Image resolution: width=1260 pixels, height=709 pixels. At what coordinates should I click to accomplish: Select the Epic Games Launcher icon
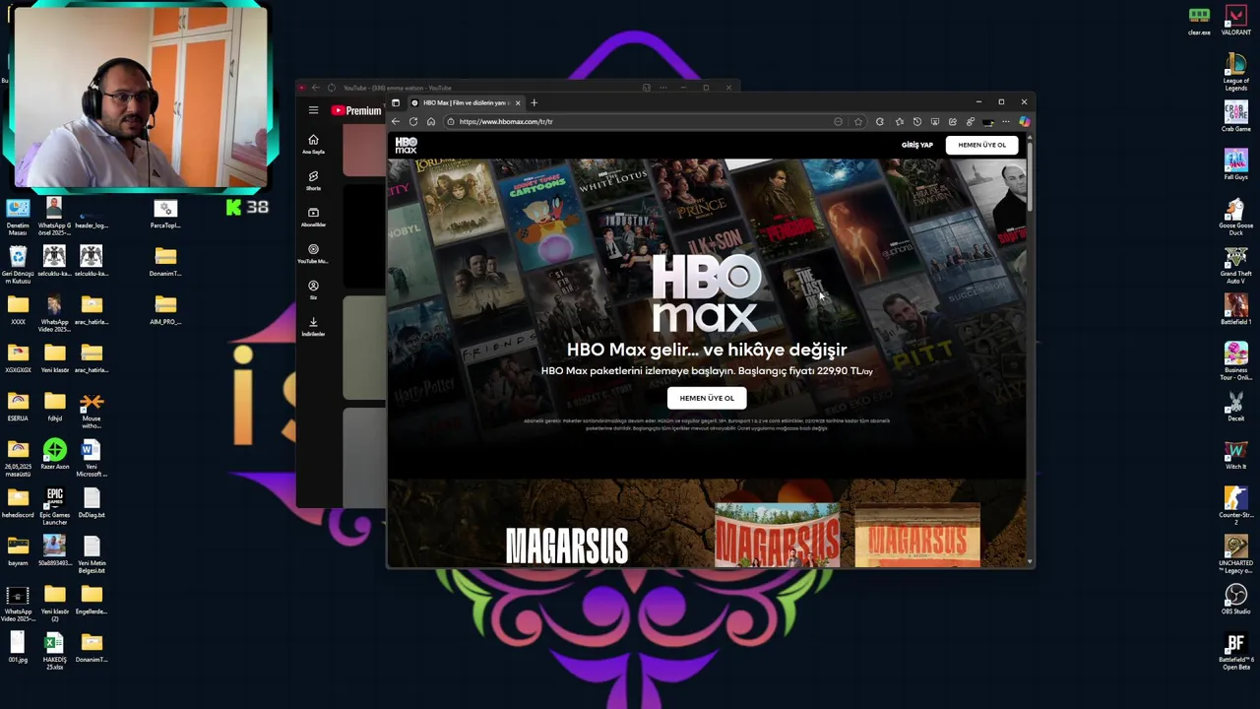(55, 505)
